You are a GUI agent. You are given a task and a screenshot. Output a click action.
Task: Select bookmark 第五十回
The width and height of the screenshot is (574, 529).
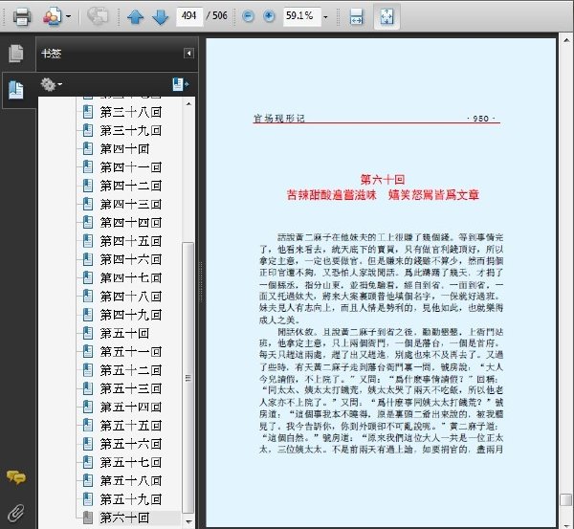coord(124,334)
